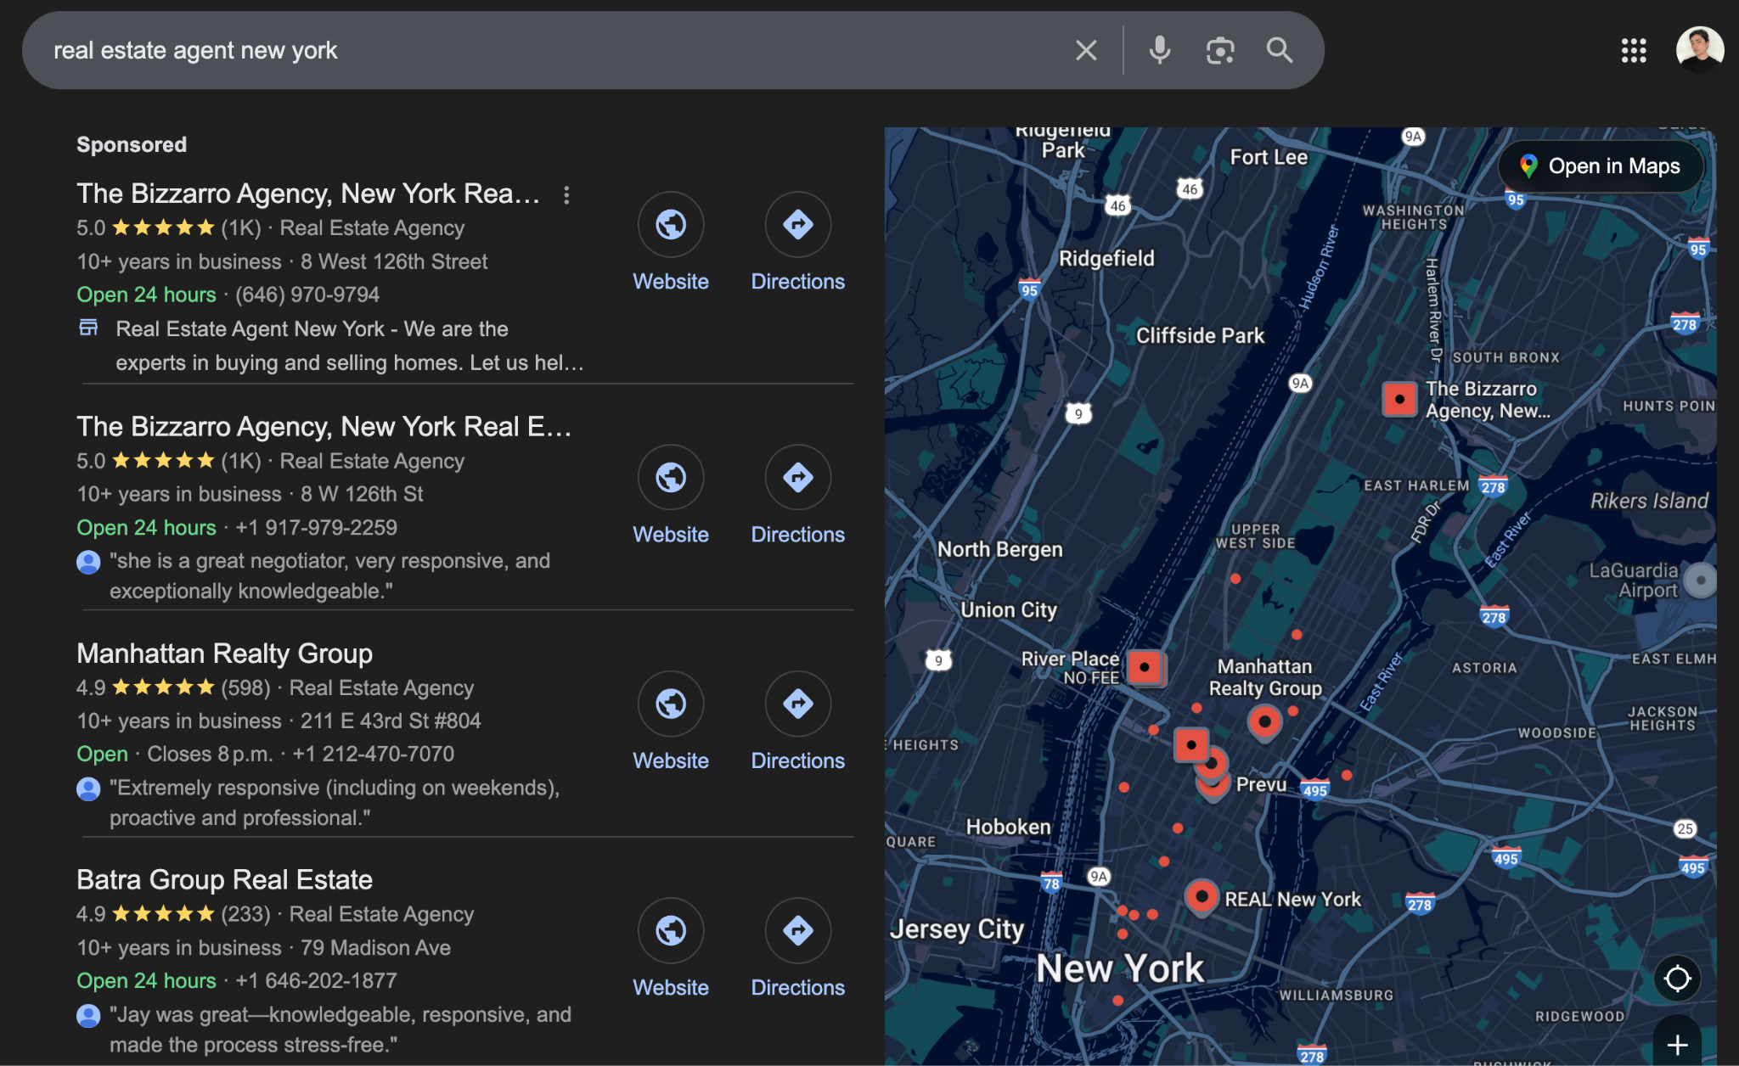This screenshot has width=1739, height=1066.
Task: Open Manhattan Realty Group listing title
Action: coord(224,654)
